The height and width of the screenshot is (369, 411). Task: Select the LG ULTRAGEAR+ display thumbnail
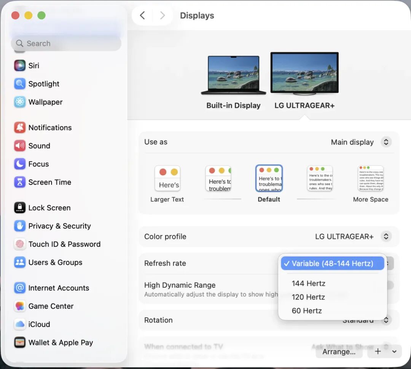point(304,74)
